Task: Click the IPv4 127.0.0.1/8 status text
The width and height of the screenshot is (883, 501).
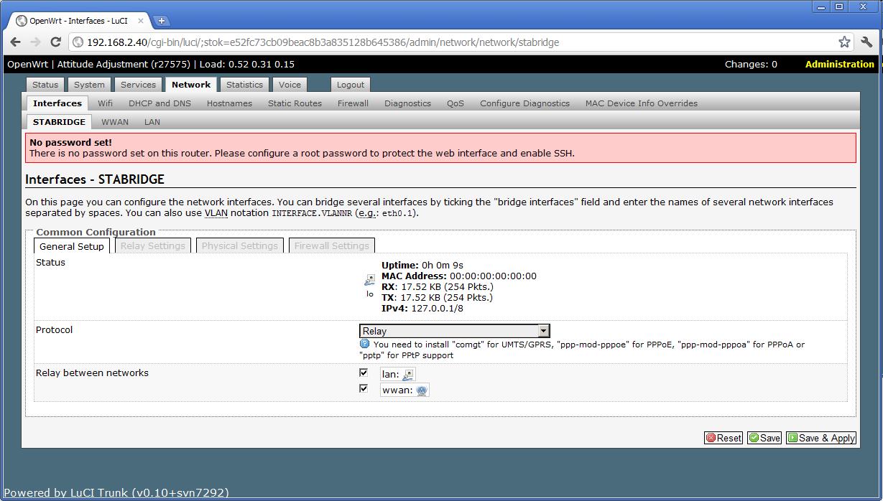Action: 422,309
